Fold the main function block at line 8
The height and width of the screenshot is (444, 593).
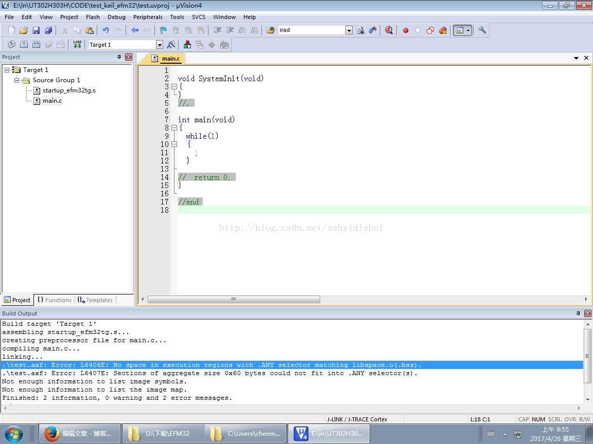(x=175, y=127)
